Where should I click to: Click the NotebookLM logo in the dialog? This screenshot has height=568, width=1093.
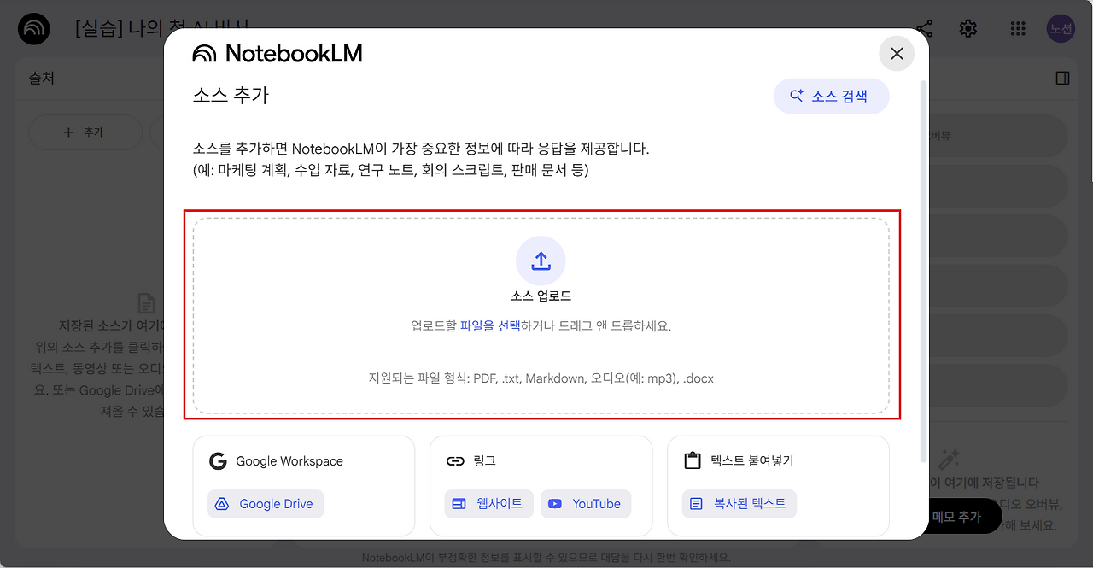click(x=278, y=54)
